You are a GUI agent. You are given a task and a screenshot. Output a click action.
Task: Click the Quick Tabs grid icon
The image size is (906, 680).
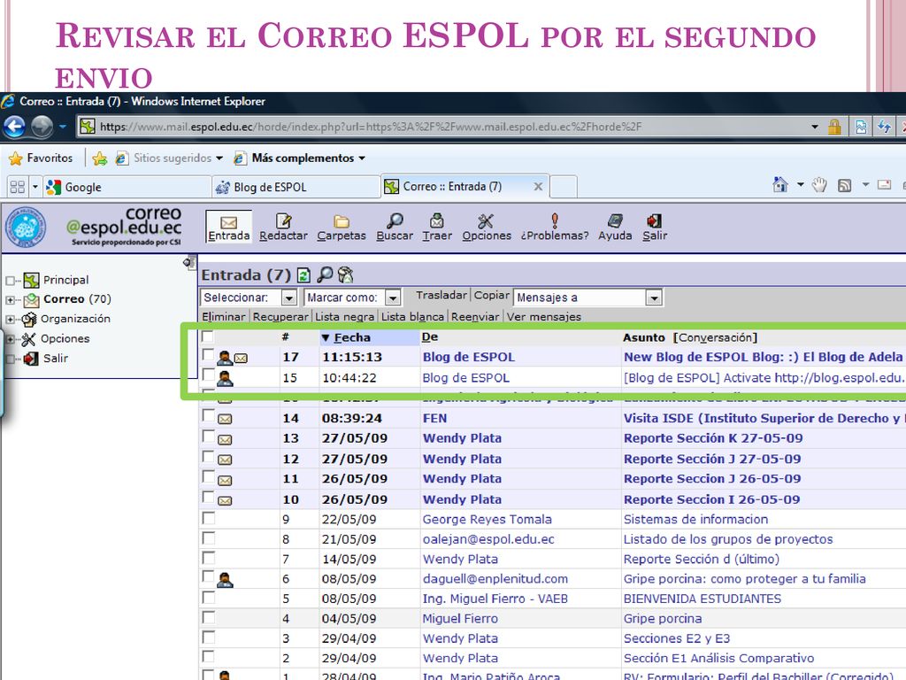click(18, 187)
